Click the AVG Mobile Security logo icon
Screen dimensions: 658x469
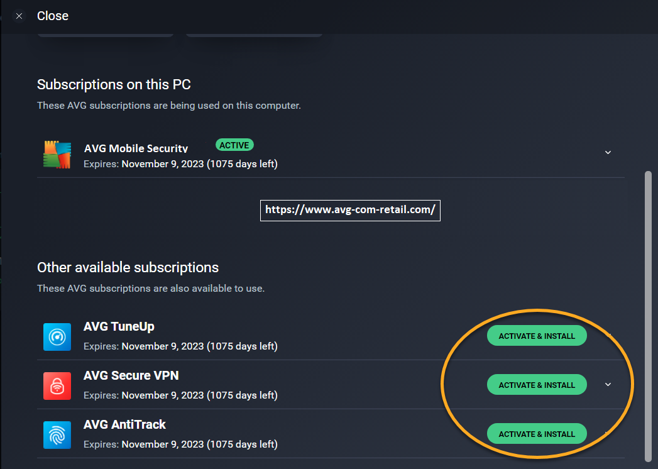click(57, 155)
